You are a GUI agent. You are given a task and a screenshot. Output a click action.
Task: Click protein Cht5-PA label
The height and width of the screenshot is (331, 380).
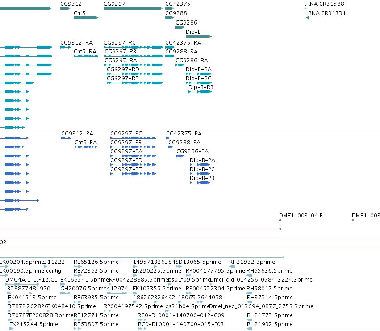86,143
